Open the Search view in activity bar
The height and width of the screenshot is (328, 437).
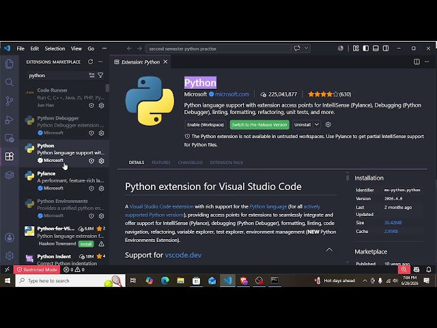(9, 82)
